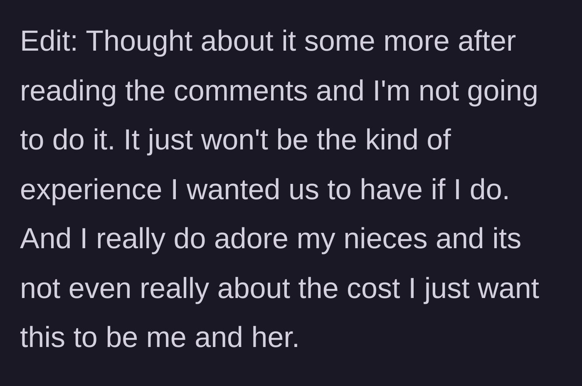Viewport: 582px width, 386px height.
Task: Click the word "about" in the sixth line
Action: (x=254, y=288)
